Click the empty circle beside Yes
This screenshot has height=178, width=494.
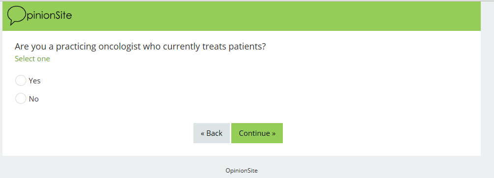point(21,80)
